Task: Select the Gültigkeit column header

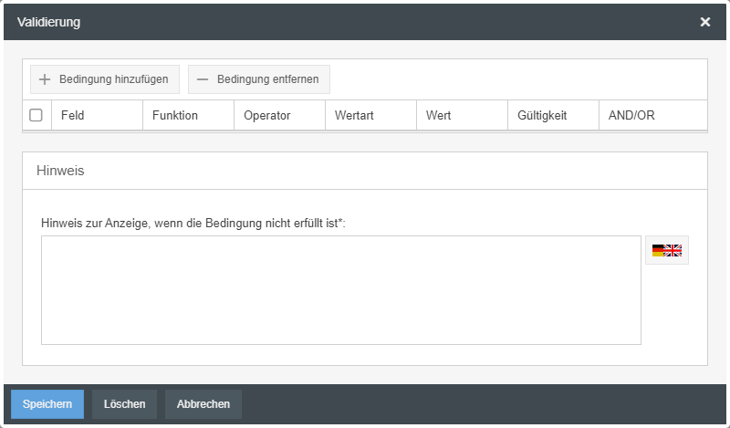Action: tap(542, 116)
